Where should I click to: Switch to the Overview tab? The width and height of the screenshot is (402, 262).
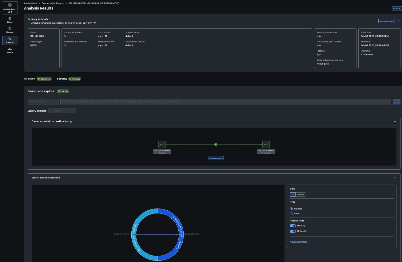tap(30, 79)
